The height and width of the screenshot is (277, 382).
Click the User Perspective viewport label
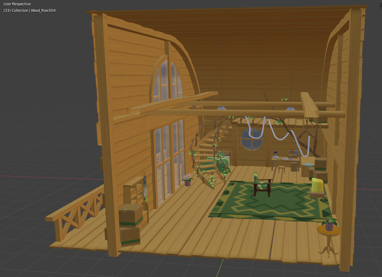pyautogui.click(x=17, y=4)
